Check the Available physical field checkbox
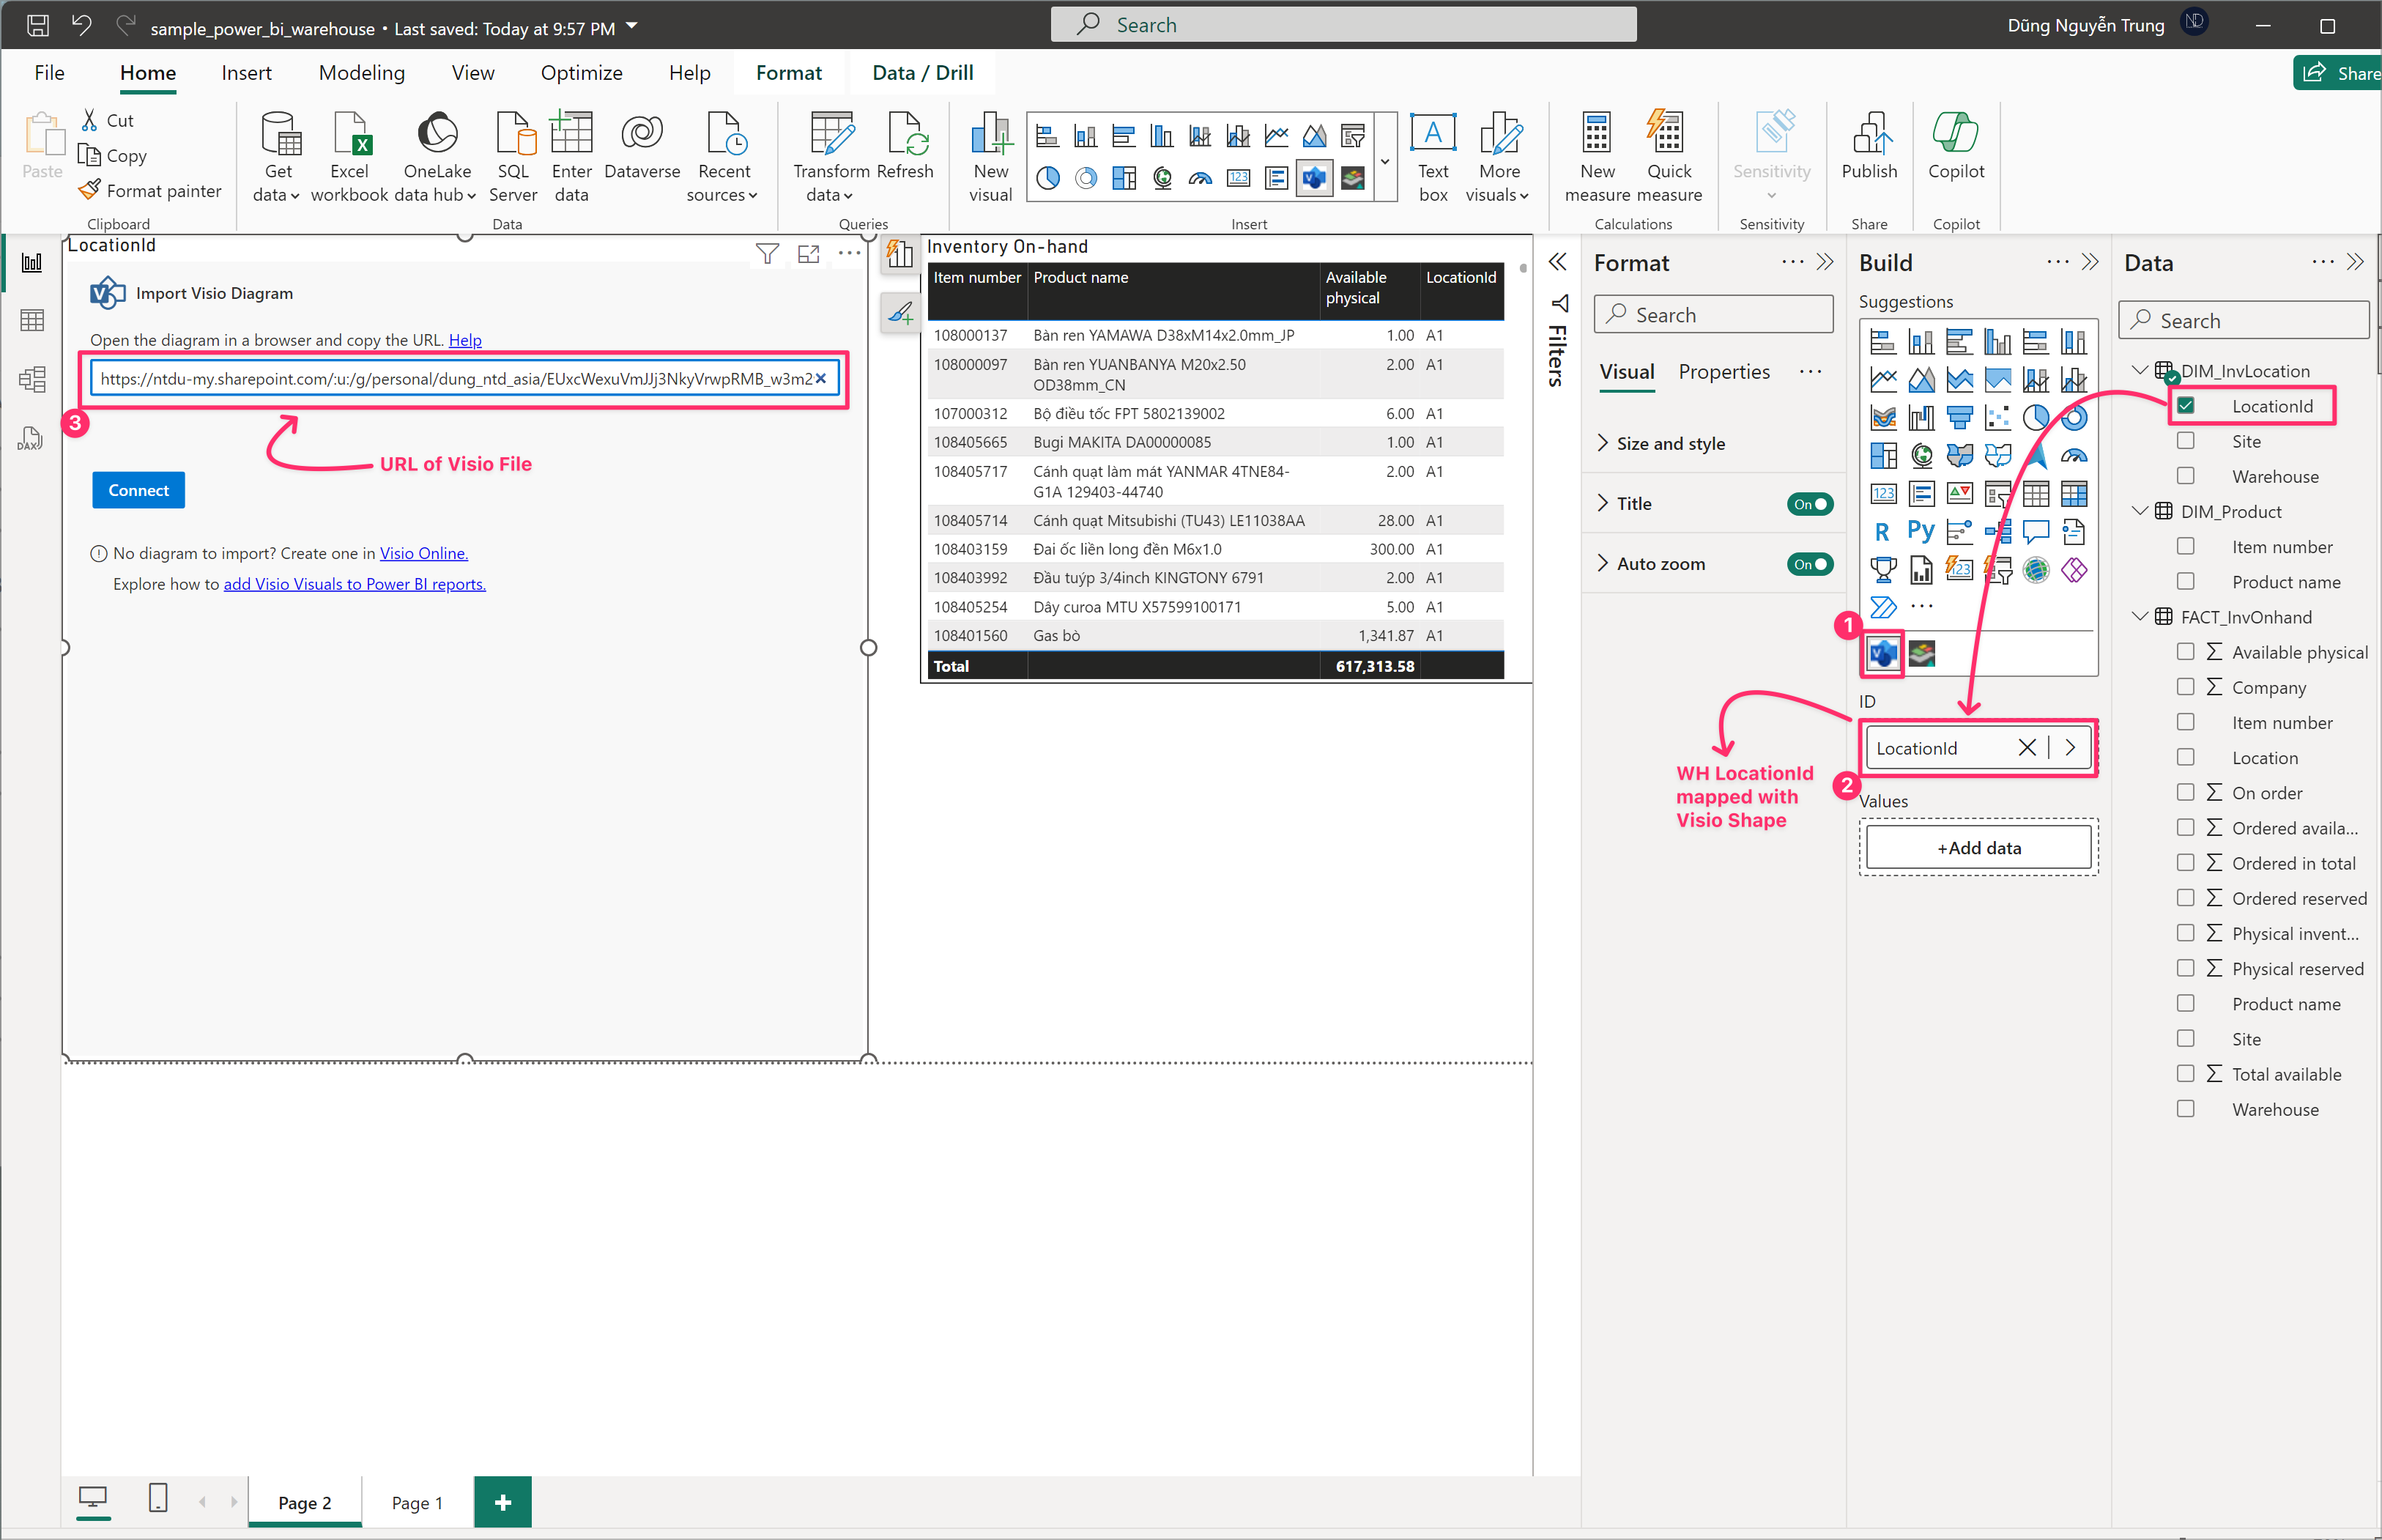The width and height of the screenshot is (2382, 1540). click(x=2186, y=652)
